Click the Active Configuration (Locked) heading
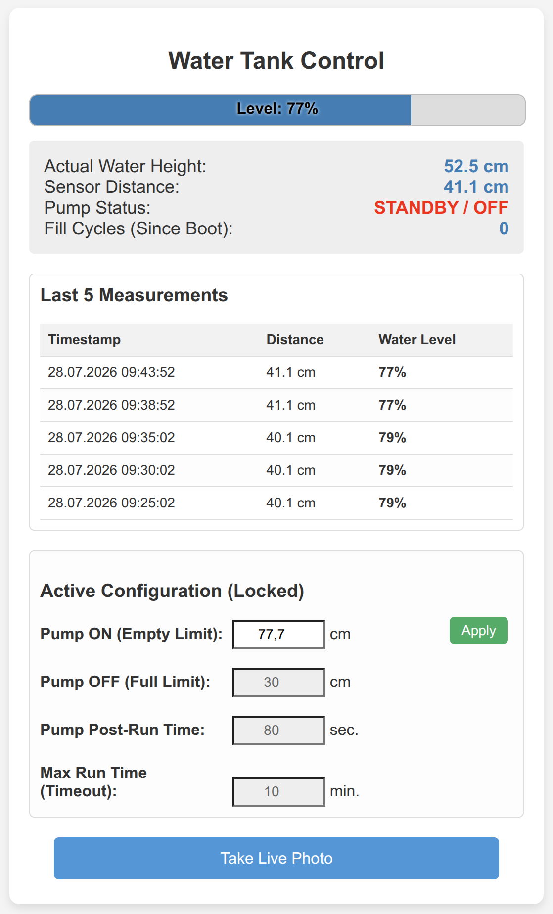Viewport: 553px width, 914px height. [172, 591]
